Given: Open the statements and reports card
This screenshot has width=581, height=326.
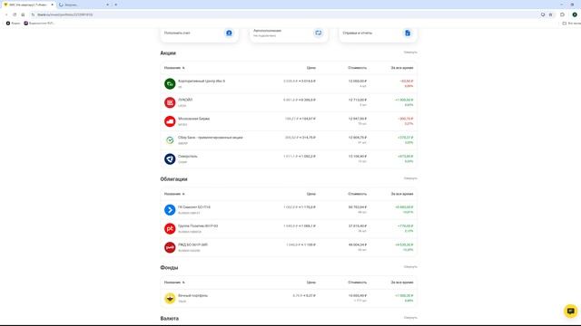Looking at the screenshot, I should 378,34.
